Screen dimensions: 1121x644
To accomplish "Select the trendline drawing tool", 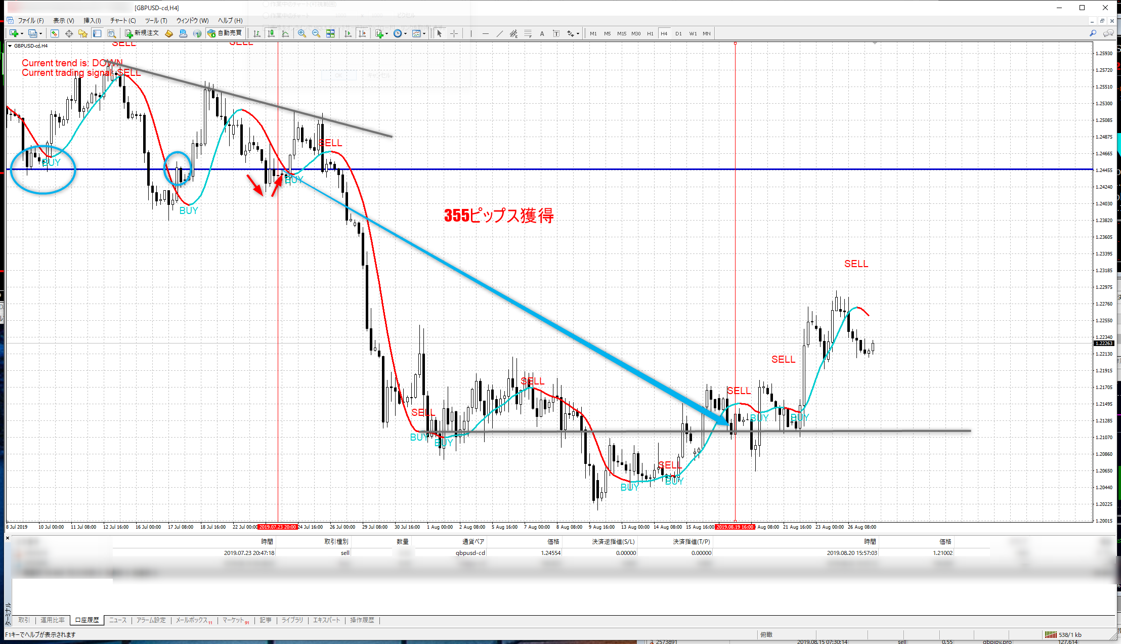I will click(x=500, y=33).
